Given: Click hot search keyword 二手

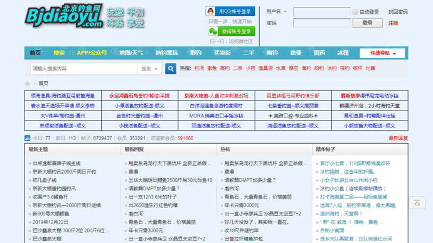Looking at the screenshot, I should [x=237, y=68].
